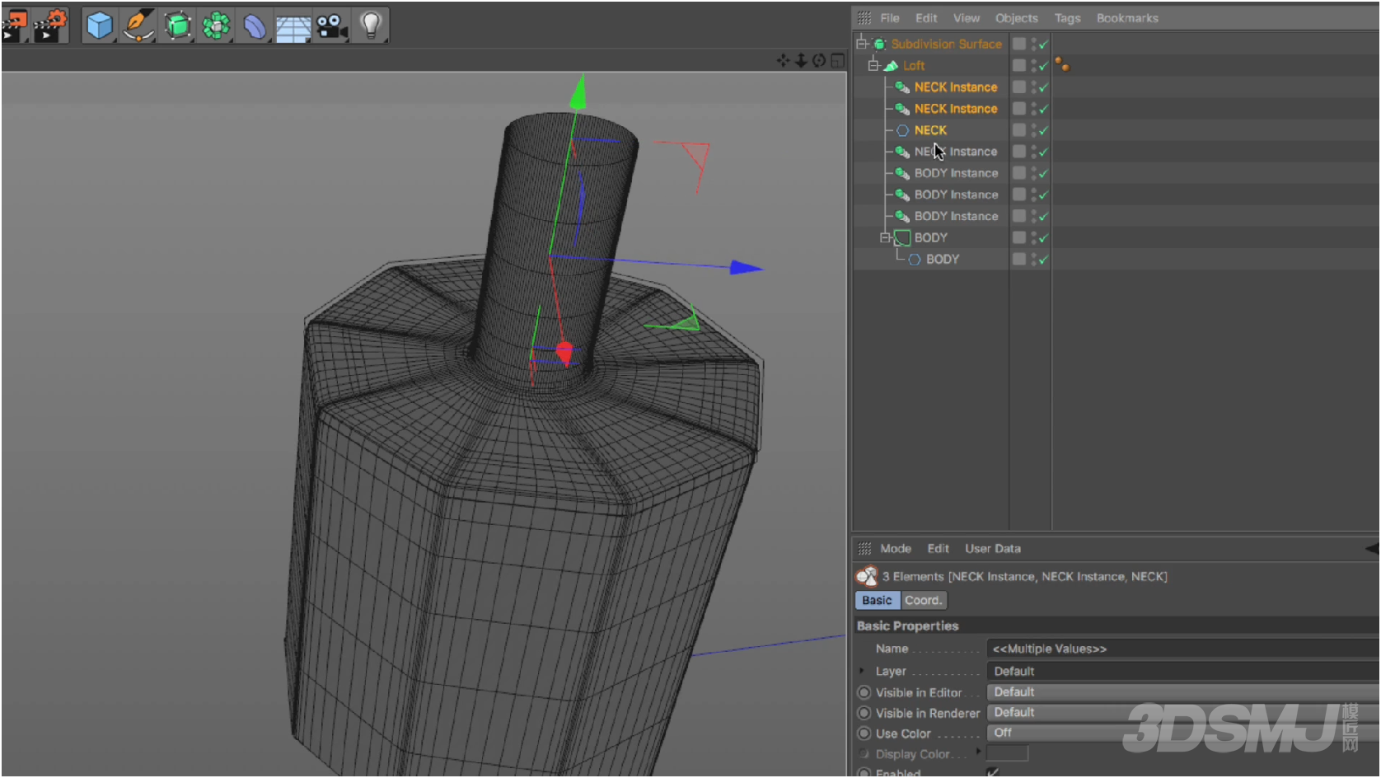Click the viewport zoom camera icon

pyautogui.click(x=801, y=60)
